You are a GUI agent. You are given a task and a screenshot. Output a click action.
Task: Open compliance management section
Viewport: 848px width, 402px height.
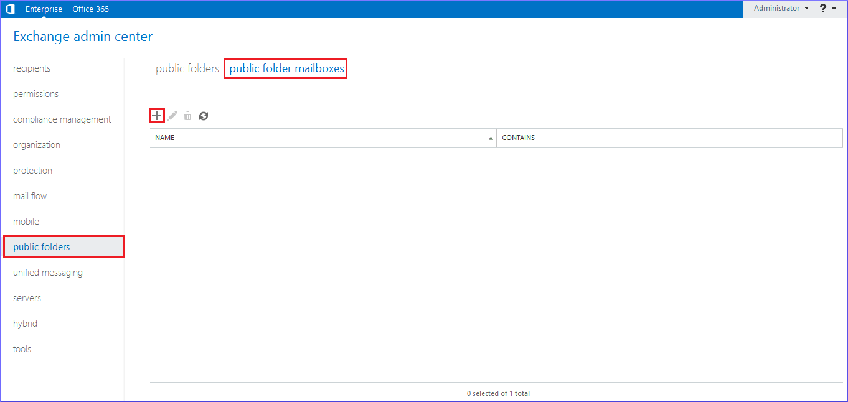62,119
